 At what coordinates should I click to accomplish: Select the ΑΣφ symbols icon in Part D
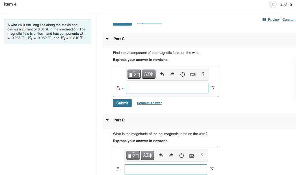coord(147,155)
